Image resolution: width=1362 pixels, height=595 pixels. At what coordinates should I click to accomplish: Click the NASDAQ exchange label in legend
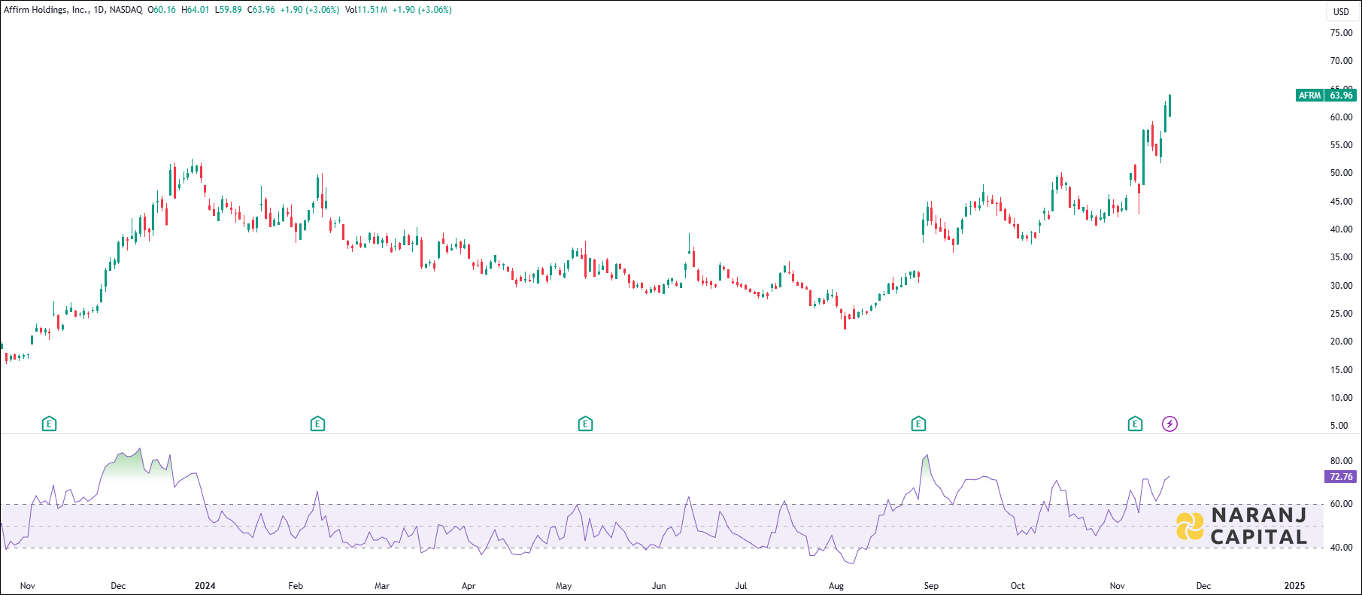coord(126,10)
